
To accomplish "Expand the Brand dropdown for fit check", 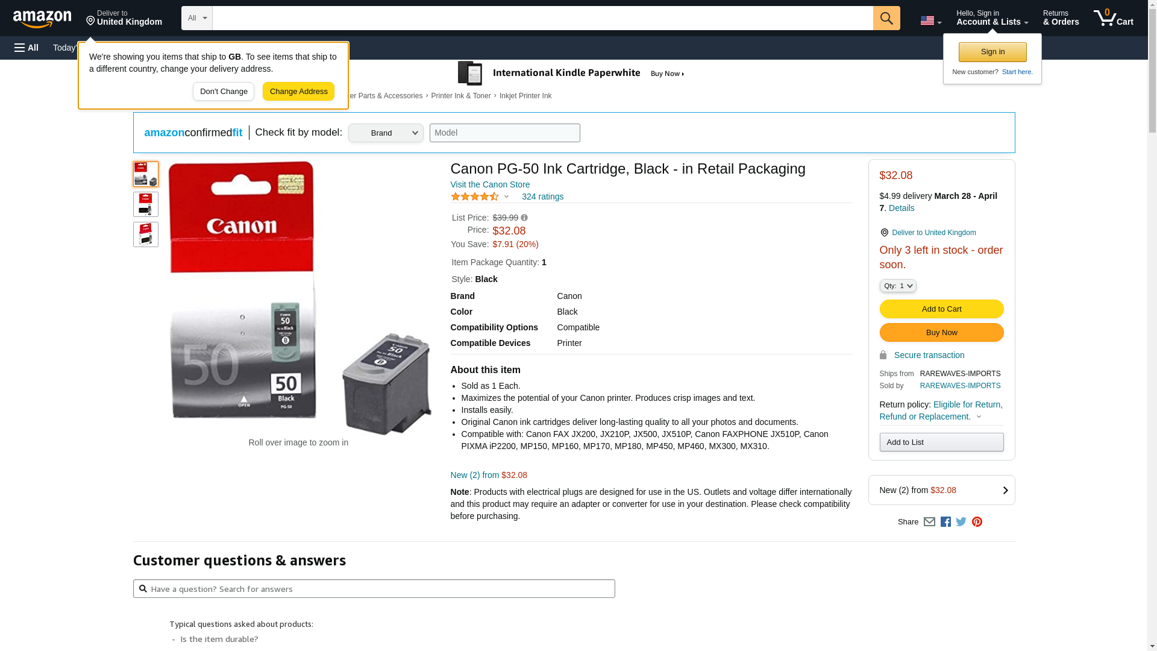I will 386,133.
